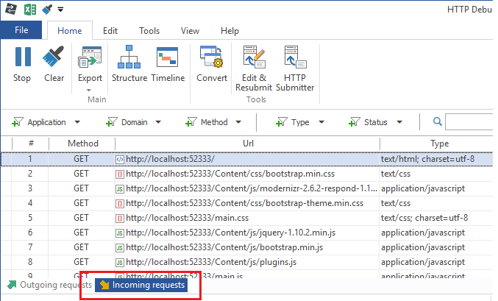This screenshot has width=498, height=301.
Task: Click the app logo icon in title bar
Action: pyautogui.click(x=11, y=10)
